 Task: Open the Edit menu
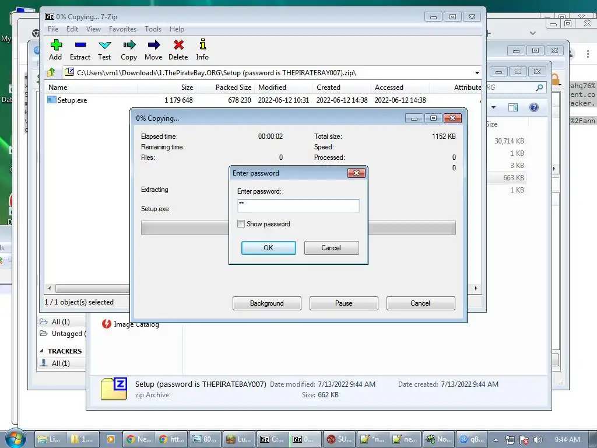pyautogui.click(x=72, y=29)
